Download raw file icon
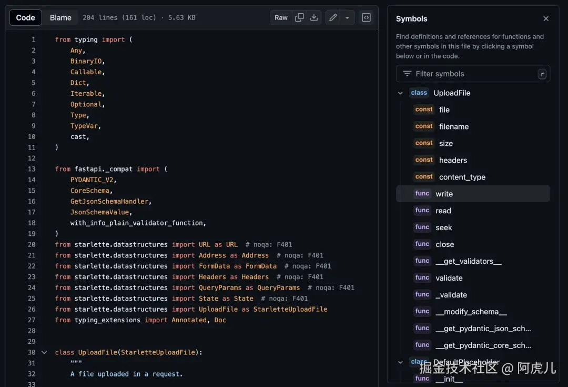Viewport: 568px width, 387px height. point(314,17)
